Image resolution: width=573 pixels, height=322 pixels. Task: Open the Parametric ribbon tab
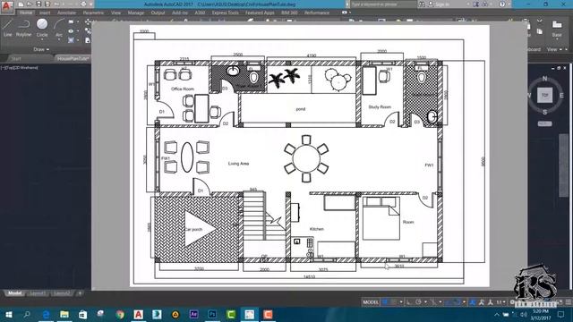(93, 13)
